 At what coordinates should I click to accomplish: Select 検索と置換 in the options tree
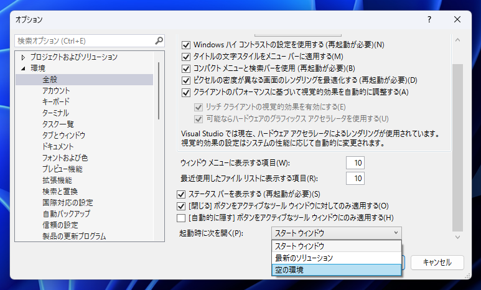pos(60,191)
